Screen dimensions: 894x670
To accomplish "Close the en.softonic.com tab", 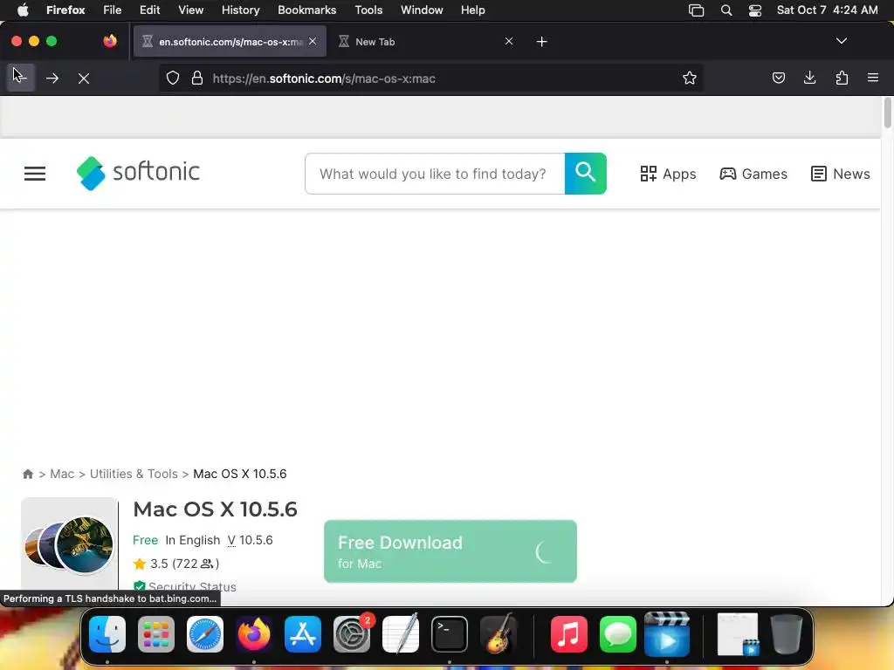I will point(313,41).
